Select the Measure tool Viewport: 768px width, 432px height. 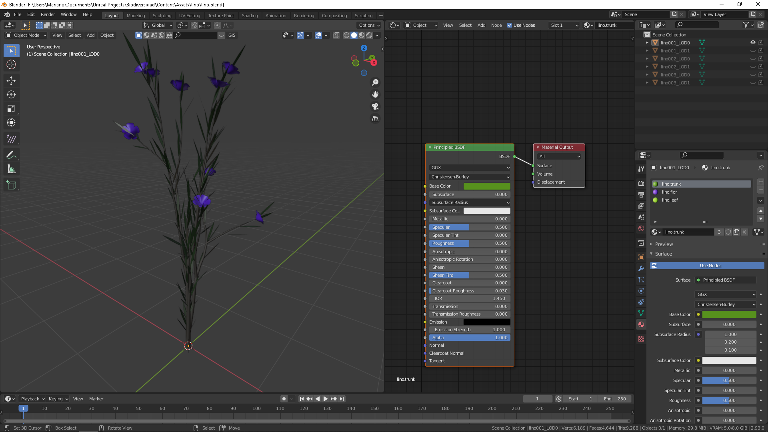click(x=11, y=169)
